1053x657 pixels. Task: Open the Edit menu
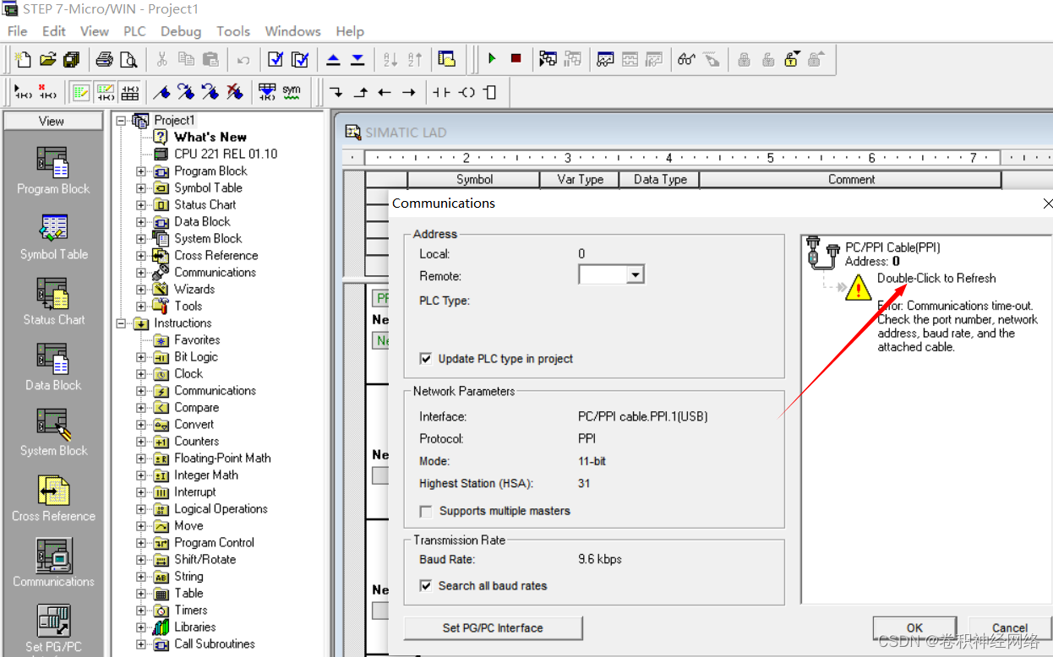click(x=54, y=31)
